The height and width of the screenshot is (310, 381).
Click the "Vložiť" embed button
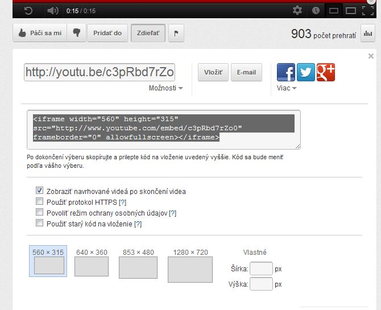pos(213,72)
